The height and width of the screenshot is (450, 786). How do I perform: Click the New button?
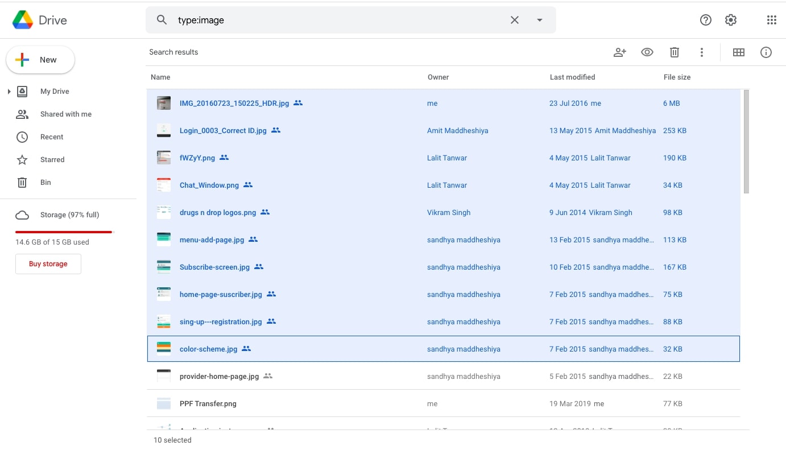[x=40, y=60]
